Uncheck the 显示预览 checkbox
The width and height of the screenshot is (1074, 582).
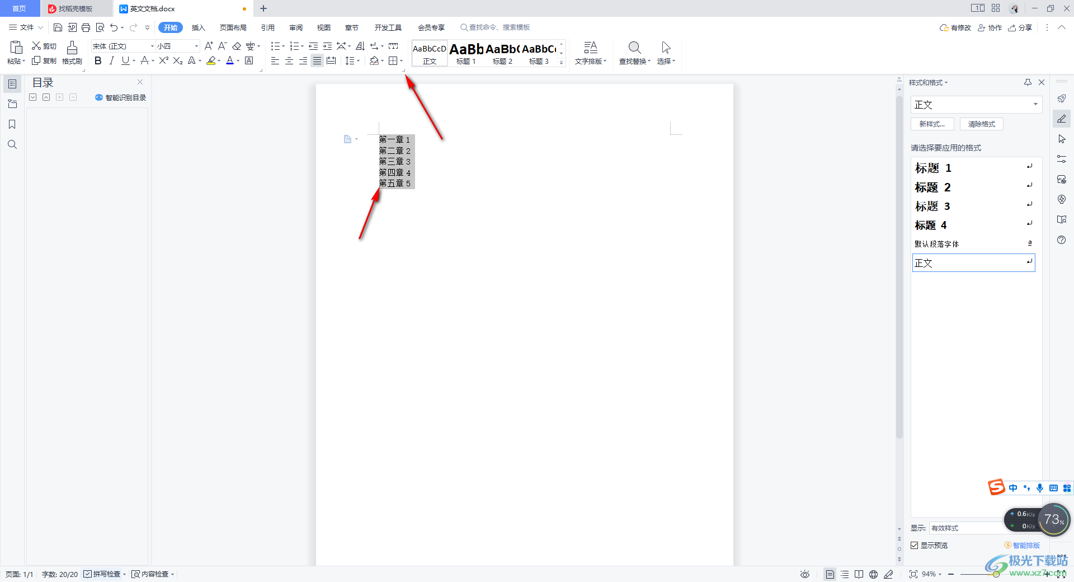pyautogui.click(x=914, y=545)
